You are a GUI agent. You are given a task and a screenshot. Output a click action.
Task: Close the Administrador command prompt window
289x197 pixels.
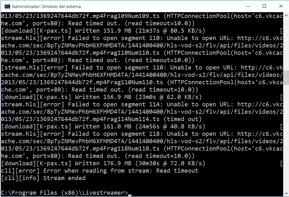click(x=281, y=6)
